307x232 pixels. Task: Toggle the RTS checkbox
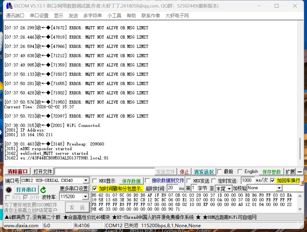click(8, 197)
